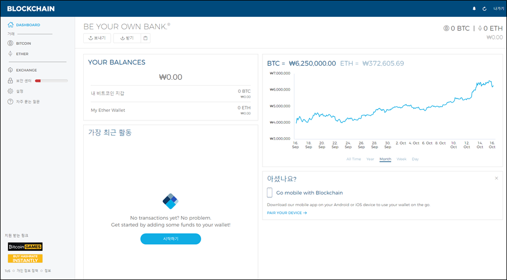
Task: Open 보안 센터 security center
Action: click(x=23, y=81)
